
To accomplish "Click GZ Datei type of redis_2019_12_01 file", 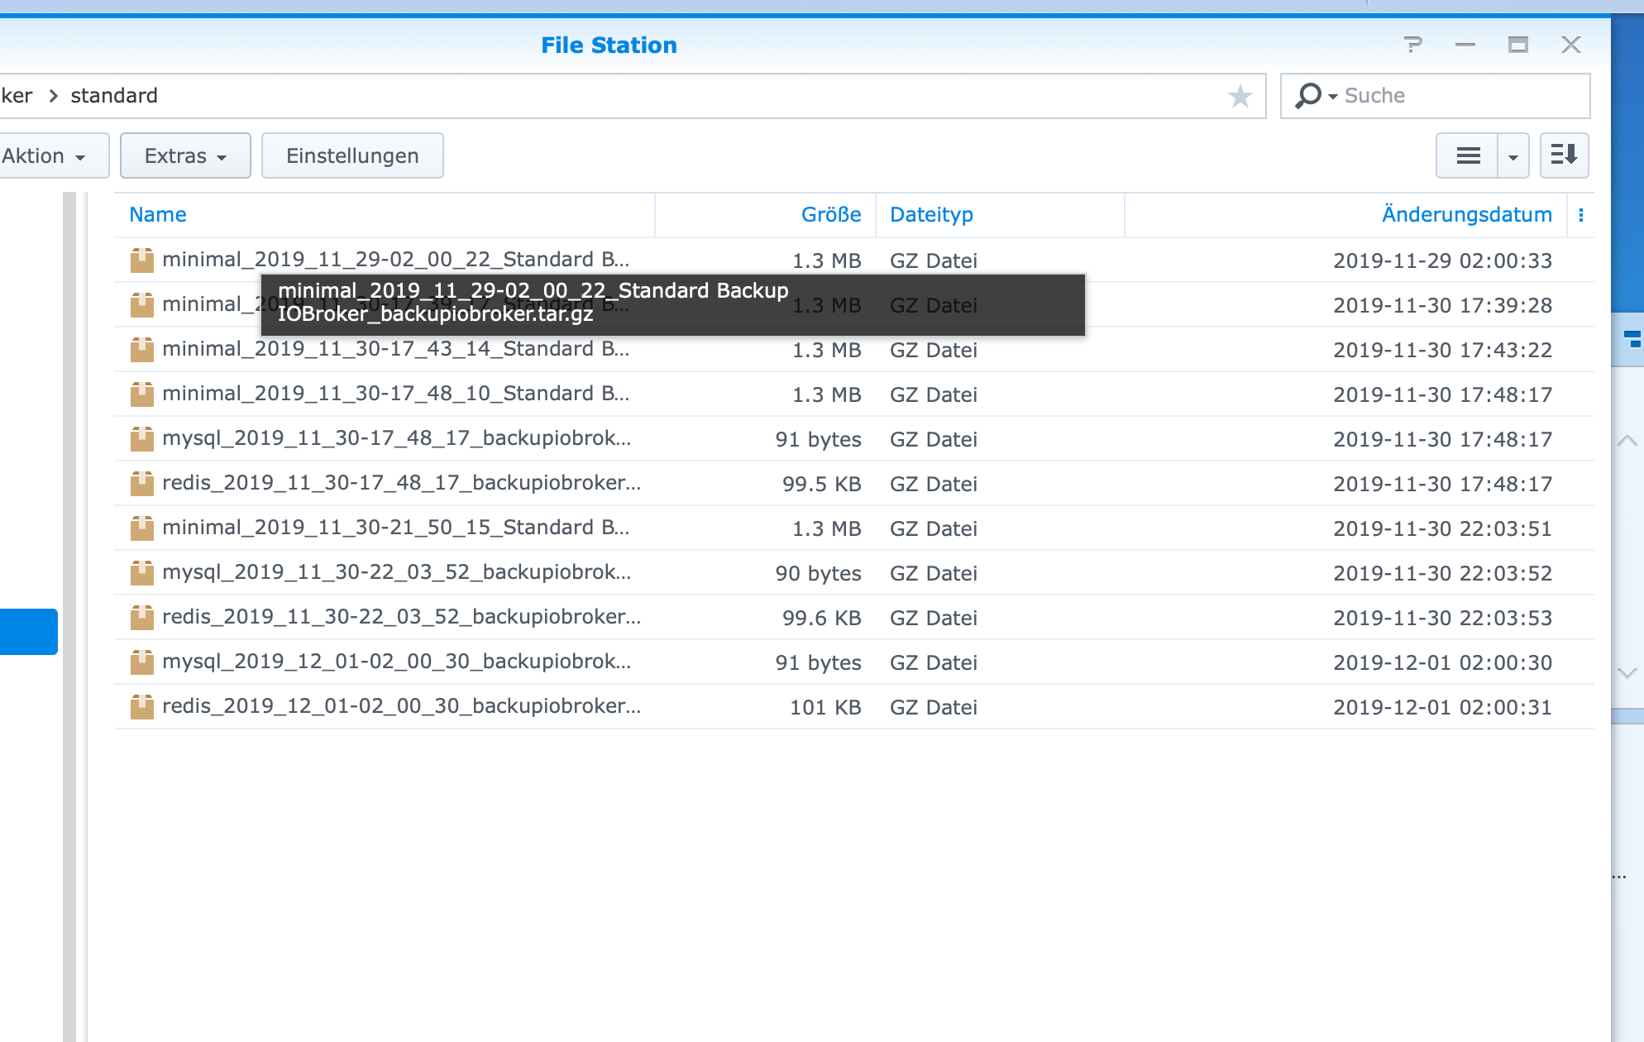I will [x=933, y=707].
